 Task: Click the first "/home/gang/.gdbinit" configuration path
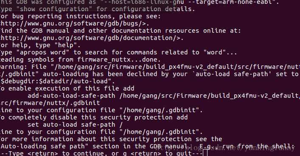pyautogui.click(x=159, y=110)
